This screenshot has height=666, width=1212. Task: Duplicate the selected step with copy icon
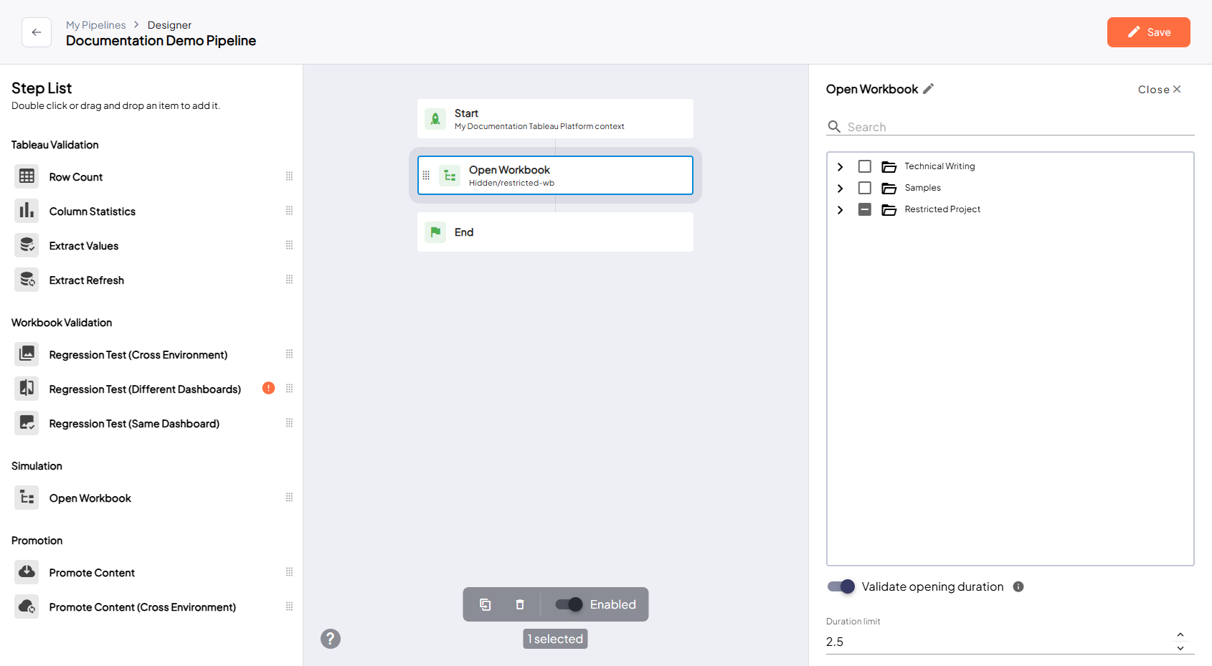(486, 604)
